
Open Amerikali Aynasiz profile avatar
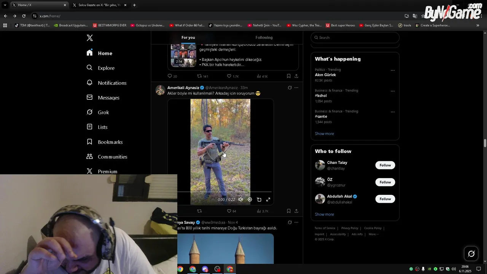coord(160,90)
